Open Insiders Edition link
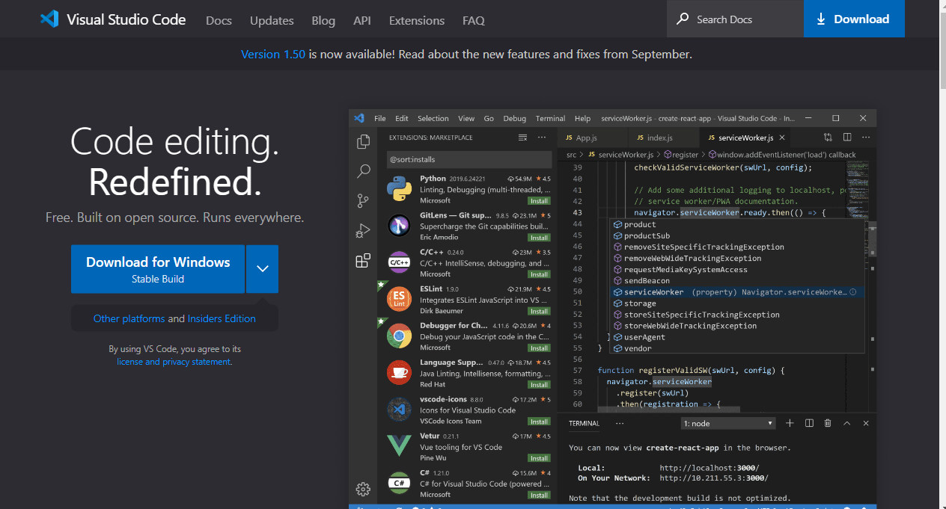The height and width of the screenshot is (509, 946). click(222, 318)
